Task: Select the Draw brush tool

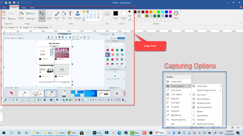Action: coord(57,15)
